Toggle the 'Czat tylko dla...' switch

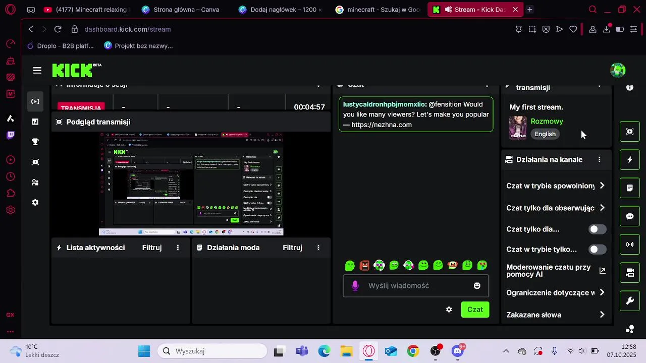click(x=598, y=229)
